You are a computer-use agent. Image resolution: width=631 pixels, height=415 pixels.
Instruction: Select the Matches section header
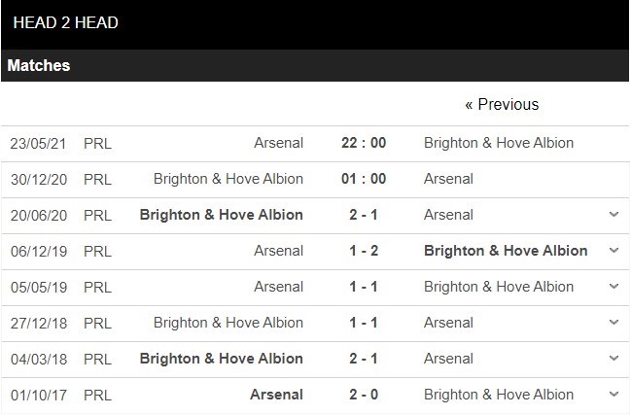coord(39,66)
